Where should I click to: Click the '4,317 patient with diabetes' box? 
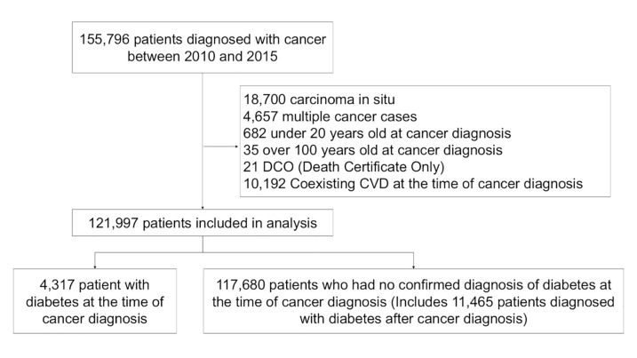point(95,301)
